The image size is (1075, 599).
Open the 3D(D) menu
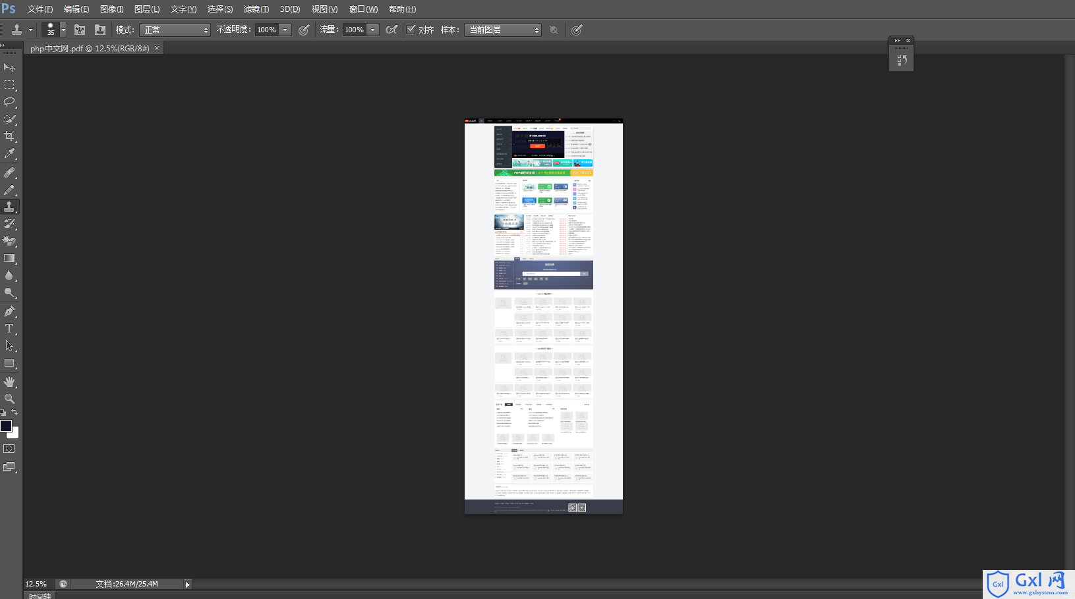tap(290, 9)
